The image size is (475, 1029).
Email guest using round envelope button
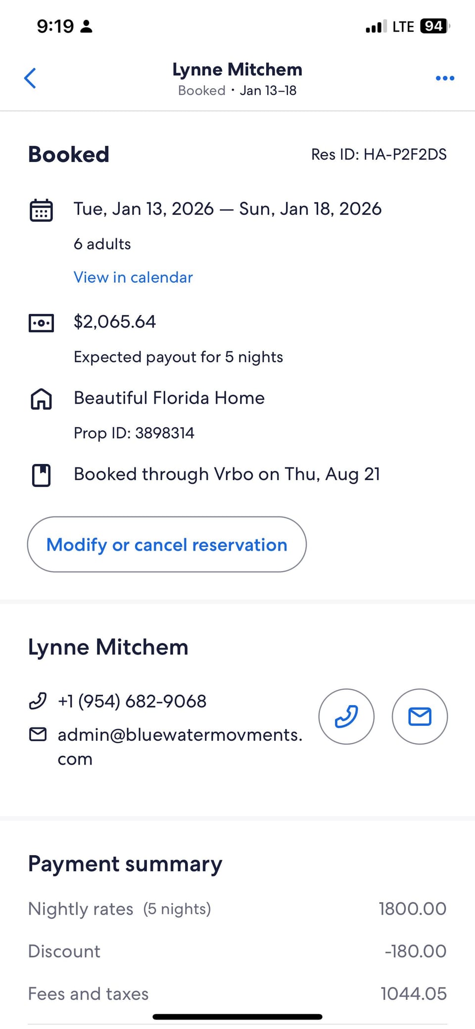coord(420,716)
